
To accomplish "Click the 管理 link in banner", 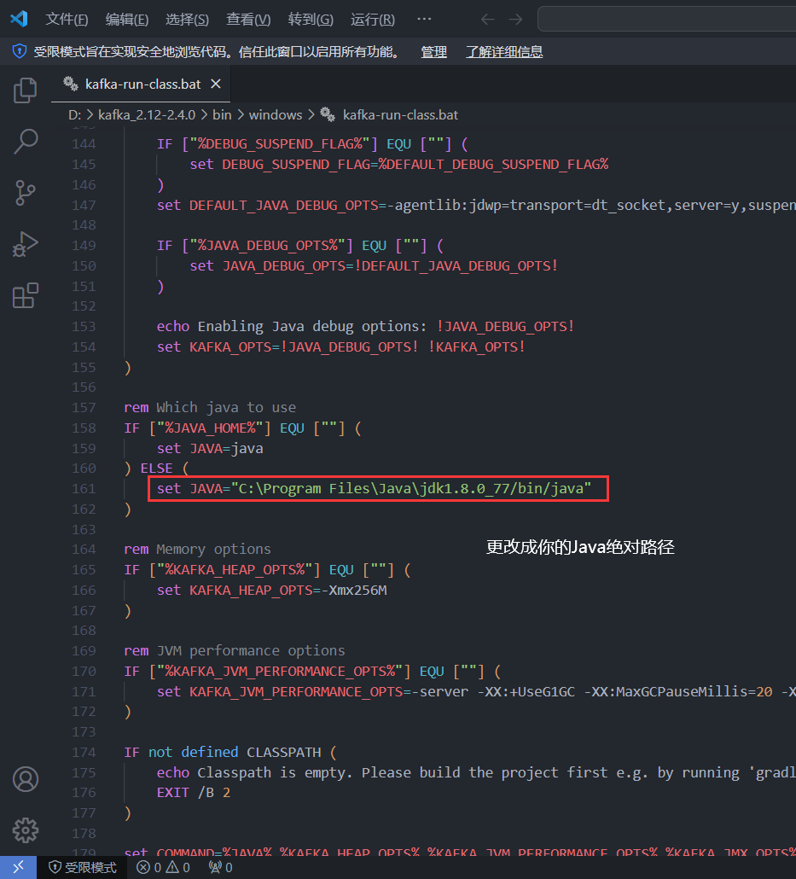I will pos(434,52).
